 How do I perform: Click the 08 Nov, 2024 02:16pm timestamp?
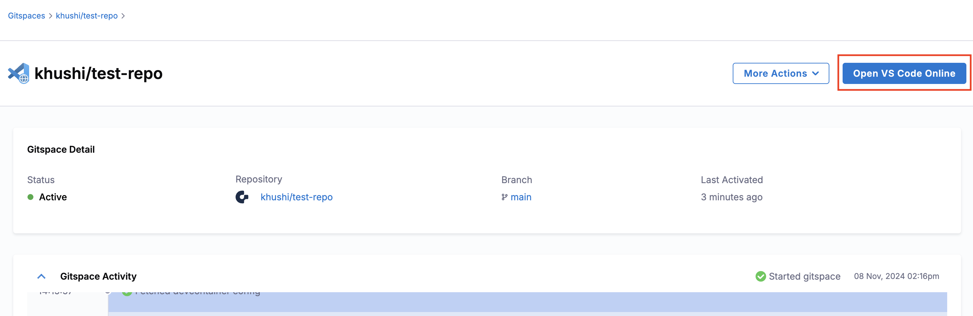[x=896, y=276]
